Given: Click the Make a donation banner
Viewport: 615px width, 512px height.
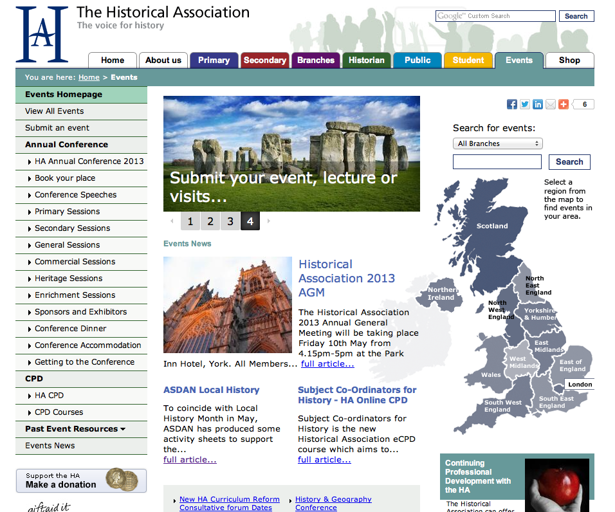Looking at the screenshot, I should tap(81, 480).
